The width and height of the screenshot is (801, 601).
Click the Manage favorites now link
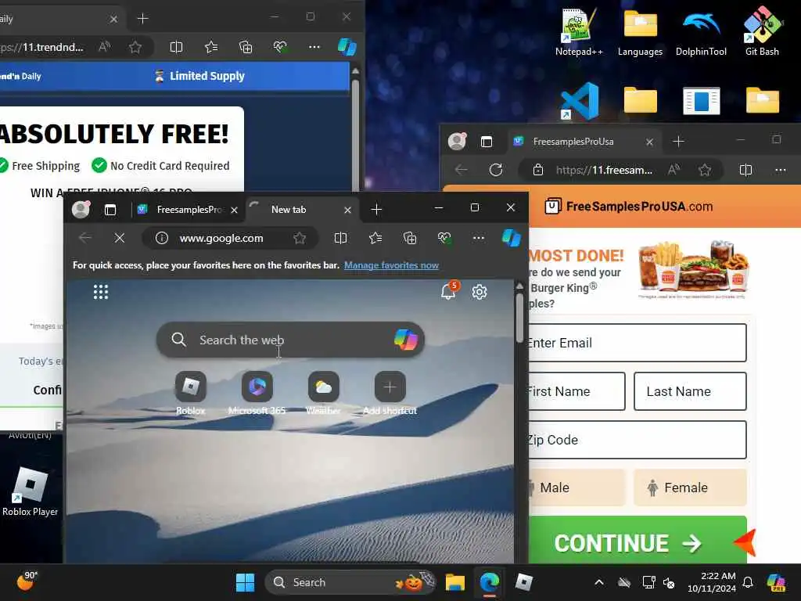click(391, 265)
